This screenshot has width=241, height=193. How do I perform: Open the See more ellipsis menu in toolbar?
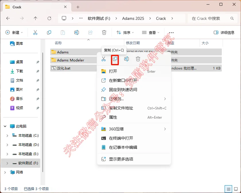pyautogui.click(x=171, y=33)
